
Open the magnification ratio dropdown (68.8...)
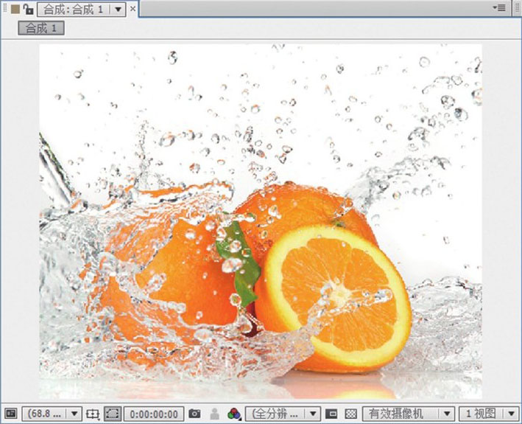click(x=53, y=414)
